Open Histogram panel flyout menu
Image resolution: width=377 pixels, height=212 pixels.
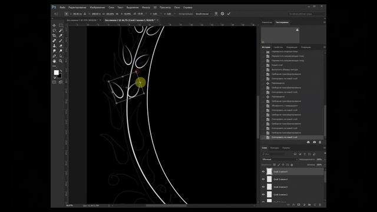[x=325, y=22]
